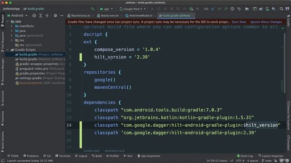Open the Device Manager toolbar icon
This screenshot has width=291, height=163.
coord(267,9)
